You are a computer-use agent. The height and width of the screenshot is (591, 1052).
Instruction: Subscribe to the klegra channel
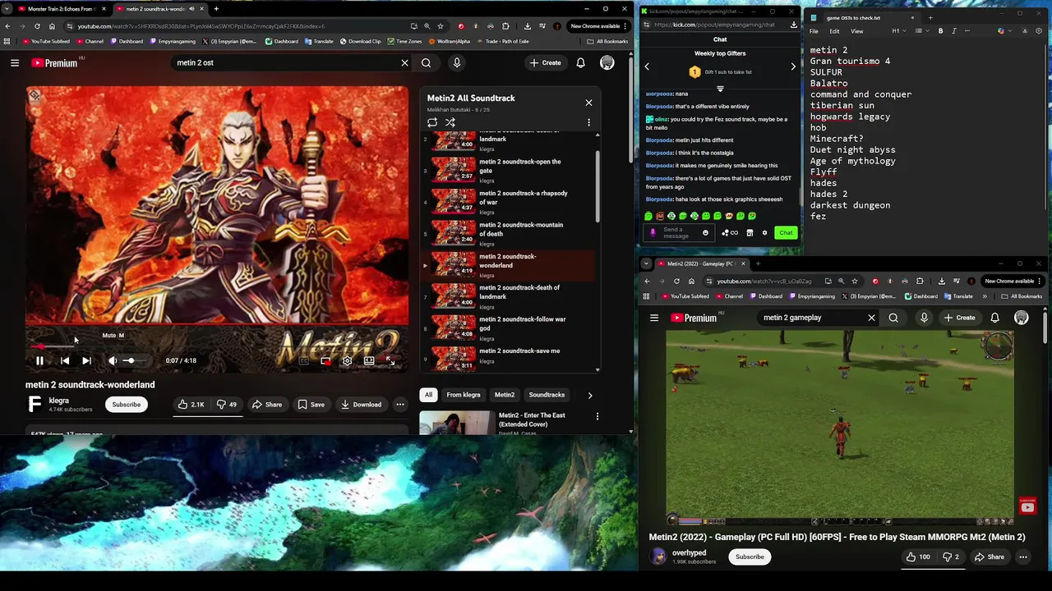point(127,405)
